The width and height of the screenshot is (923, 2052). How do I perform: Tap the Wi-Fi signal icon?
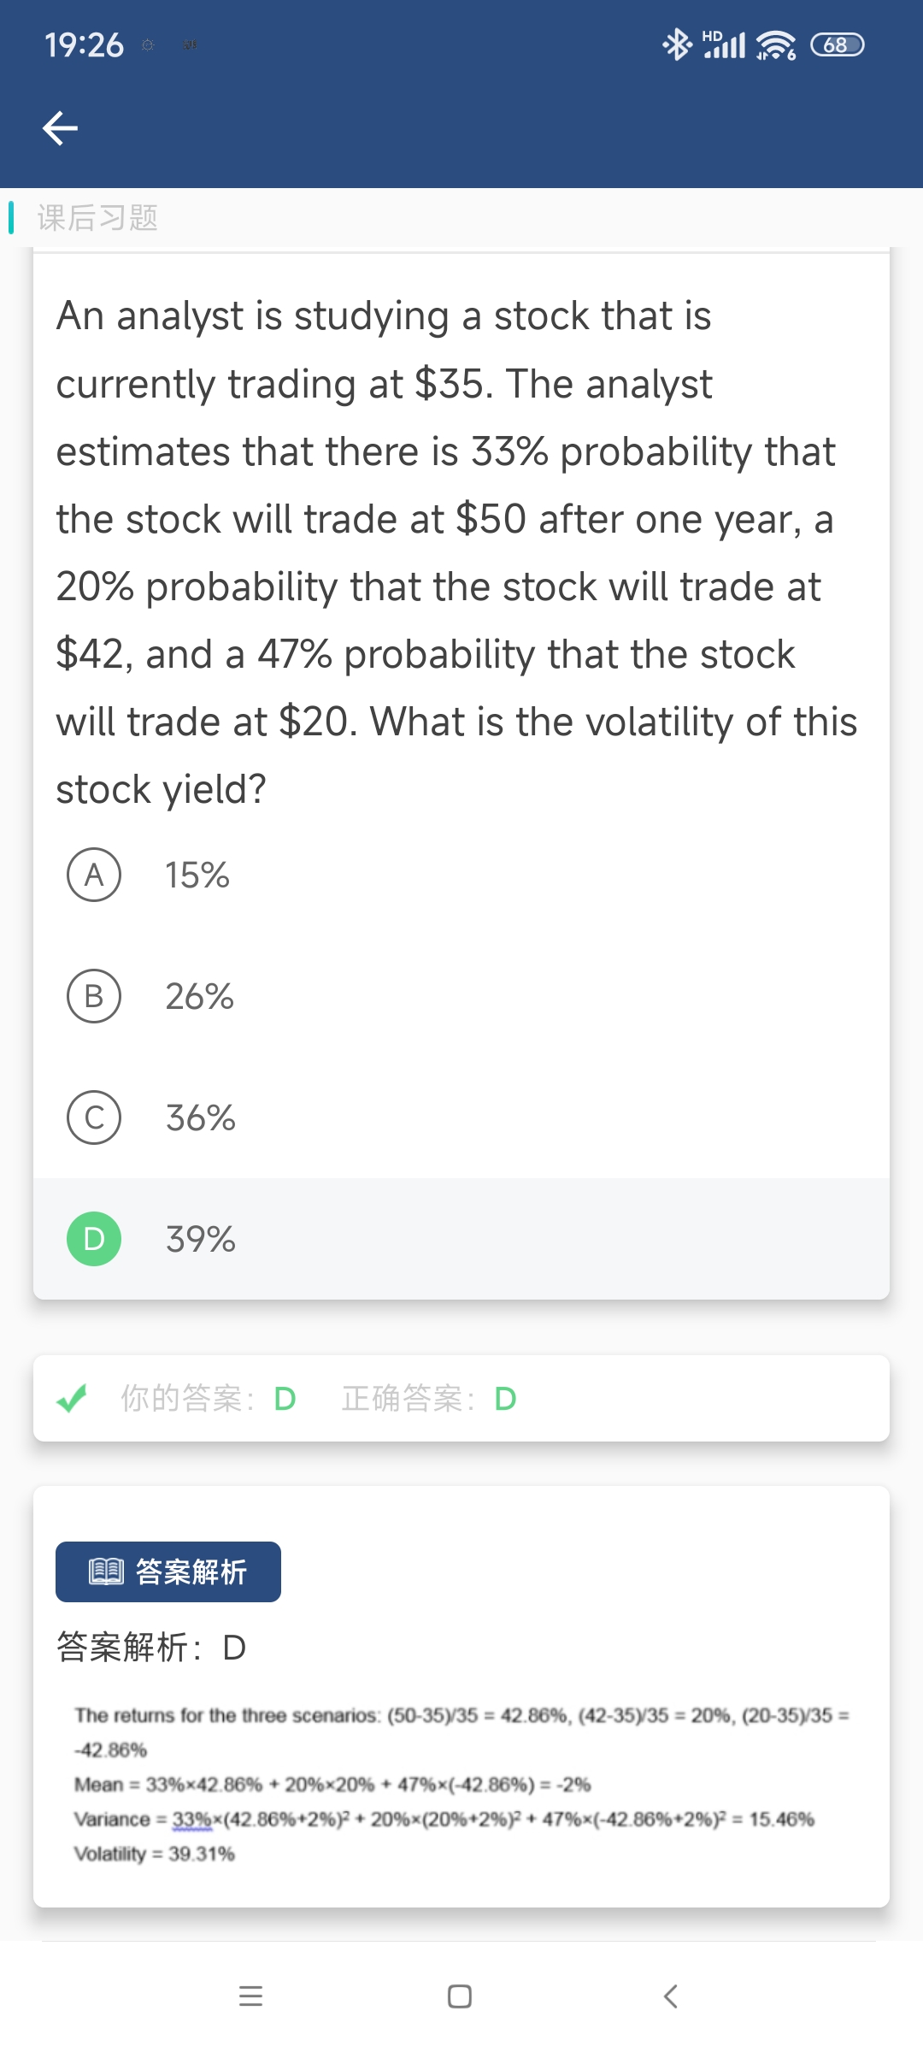(776, 44)
